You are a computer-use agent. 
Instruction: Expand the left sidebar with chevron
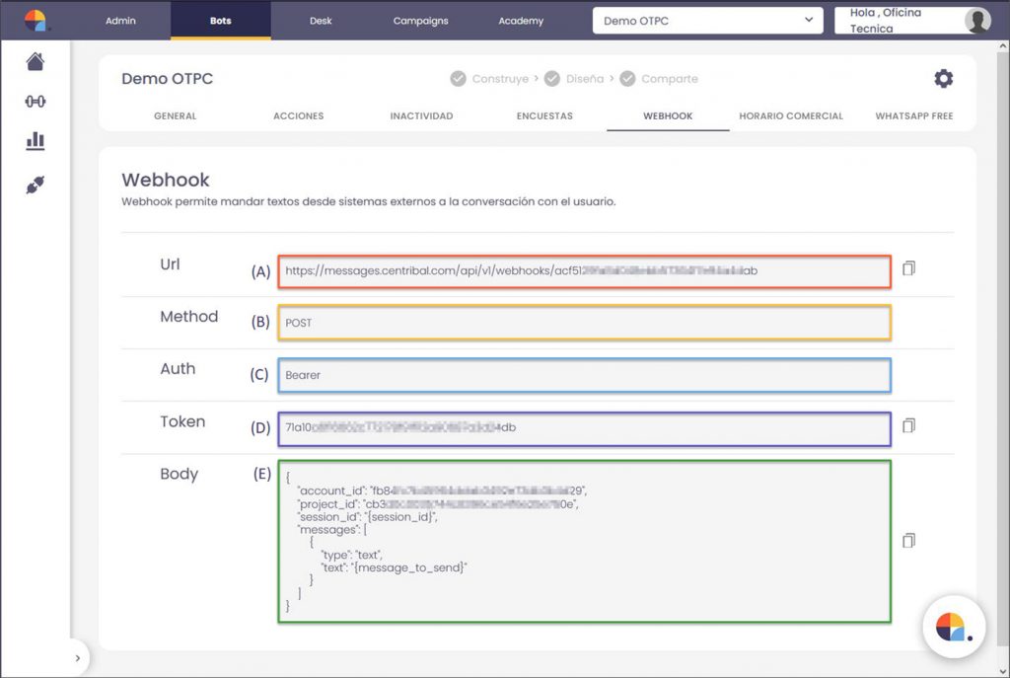tap(77, 658)
